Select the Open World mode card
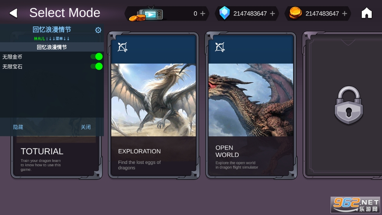 coord(251,105)
